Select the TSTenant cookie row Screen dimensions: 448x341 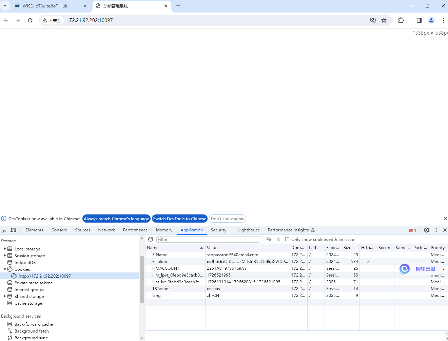pos(296,288)
